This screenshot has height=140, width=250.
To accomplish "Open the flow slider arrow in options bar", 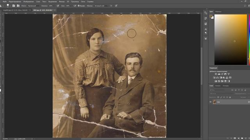I will [x=71, y=6].
